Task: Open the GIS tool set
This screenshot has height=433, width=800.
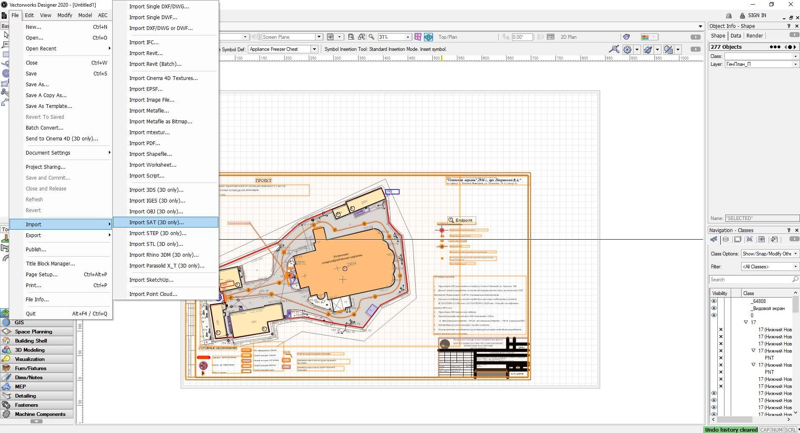Action: click(x=37, y=323)
